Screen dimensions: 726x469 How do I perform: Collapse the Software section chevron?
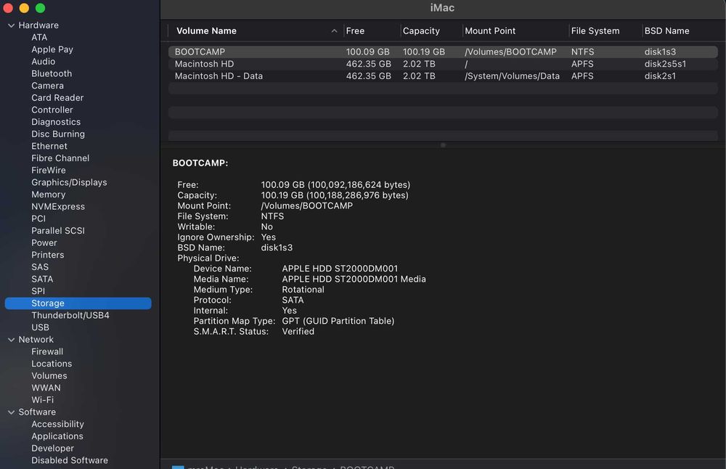[12, 412]
